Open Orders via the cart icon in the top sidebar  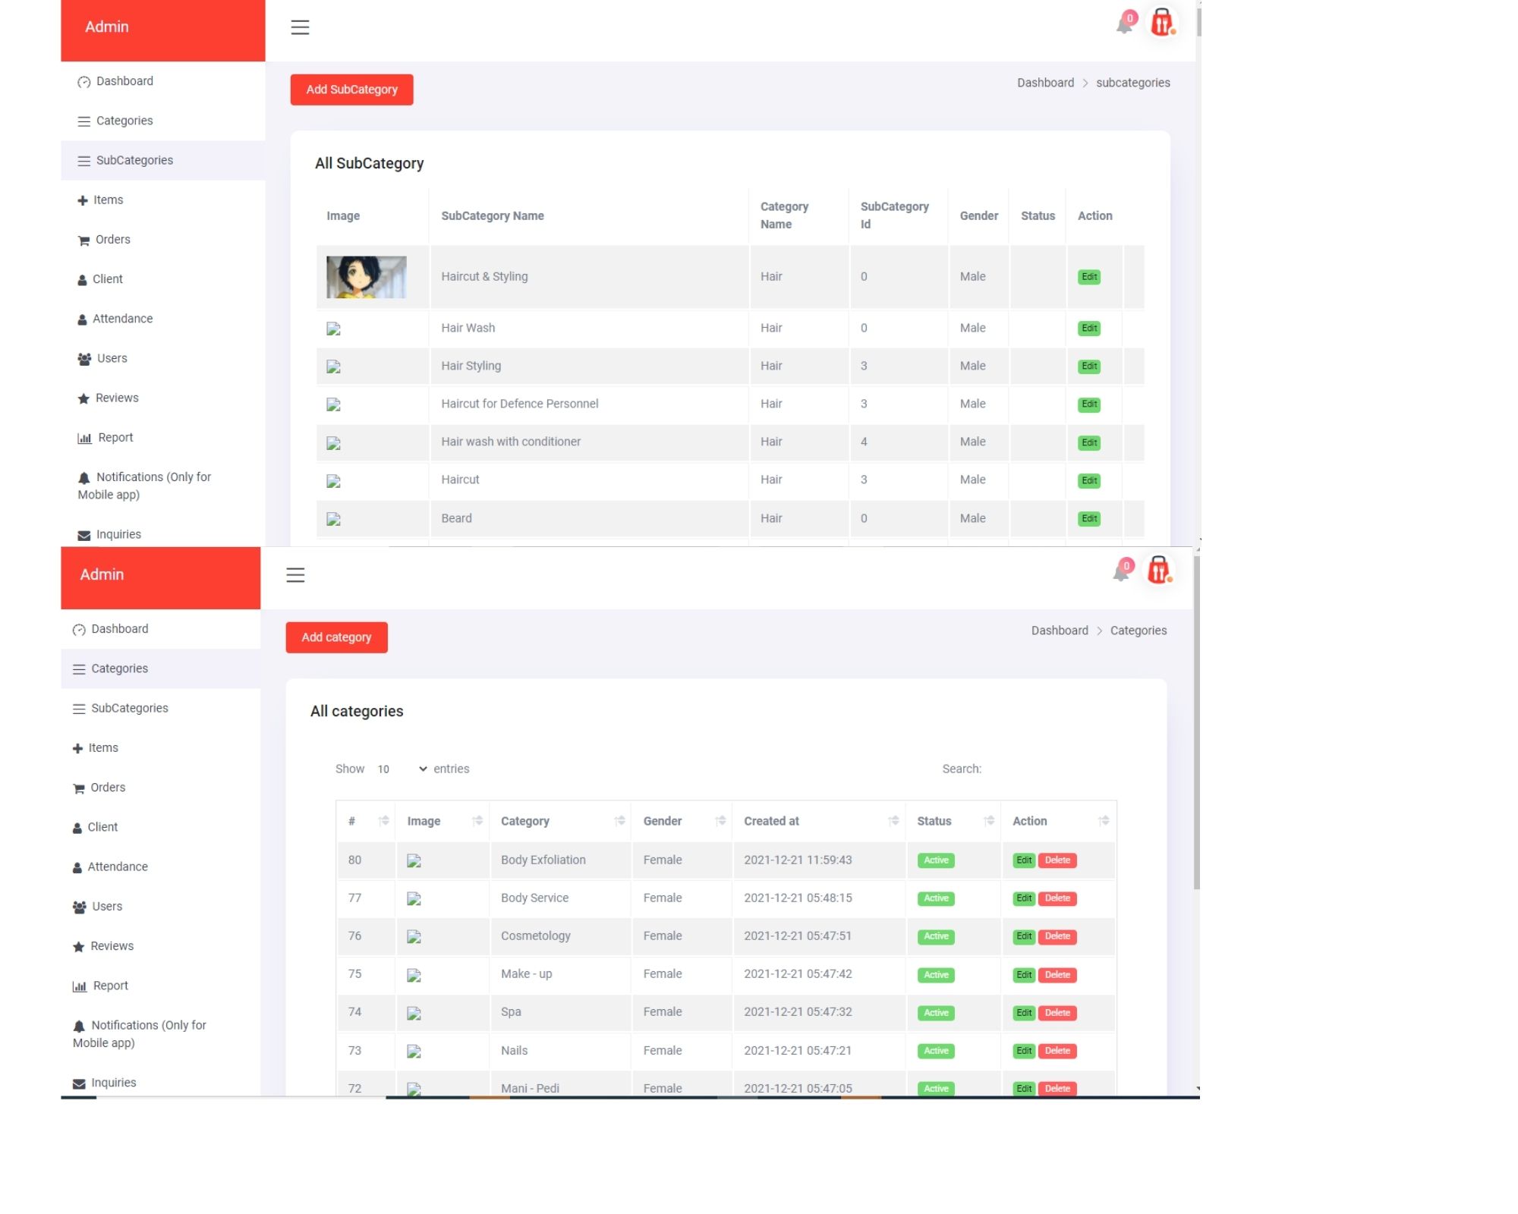pos(83,241)
